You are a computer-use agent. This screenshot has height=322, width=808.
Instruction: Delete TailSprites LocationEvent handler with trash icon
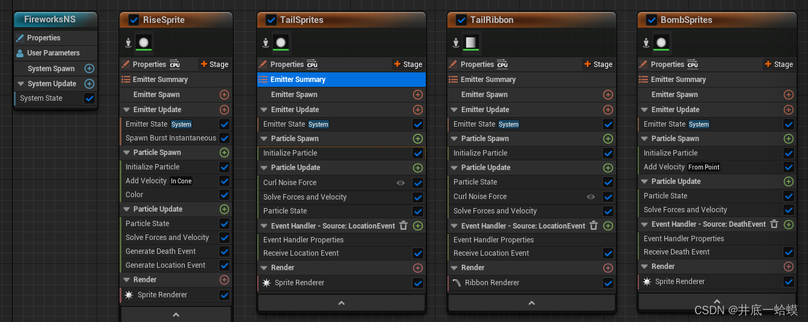(403, 226)
